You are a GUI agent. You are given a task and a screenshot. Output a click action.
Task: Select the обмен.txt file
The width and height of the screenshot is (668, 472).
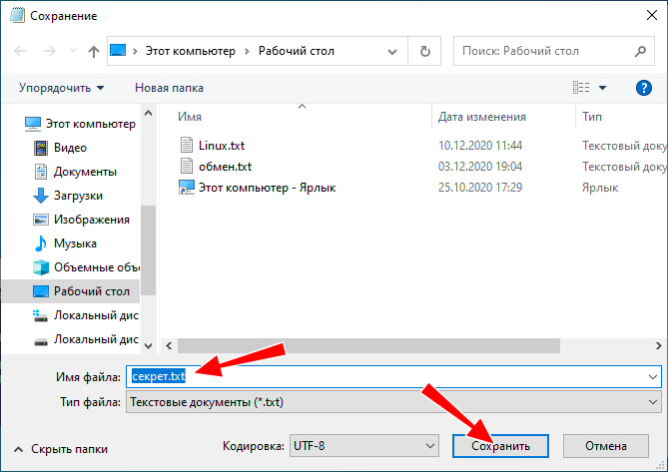(x=225, y=166)
